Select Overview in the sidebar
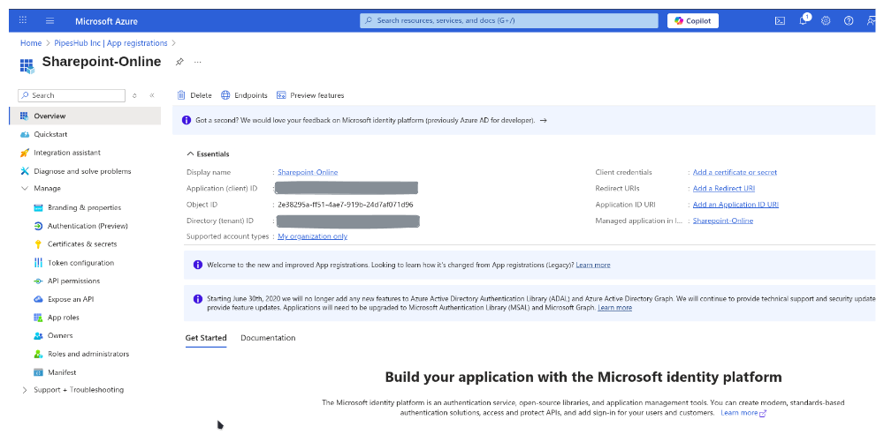The width and height of the screenshot is (884, 442). coord(85,116)
